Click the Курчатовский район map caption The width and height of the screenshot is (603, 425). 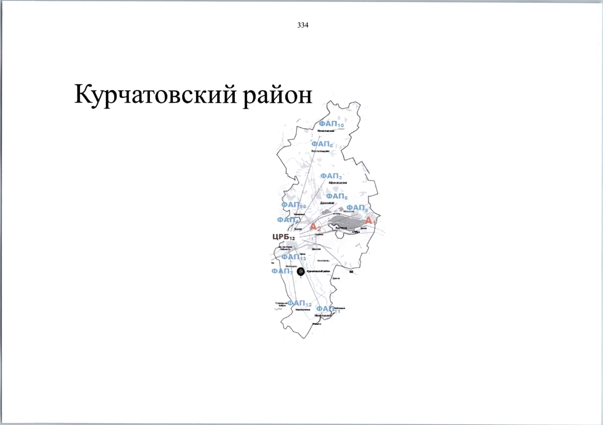coord(319,271)
